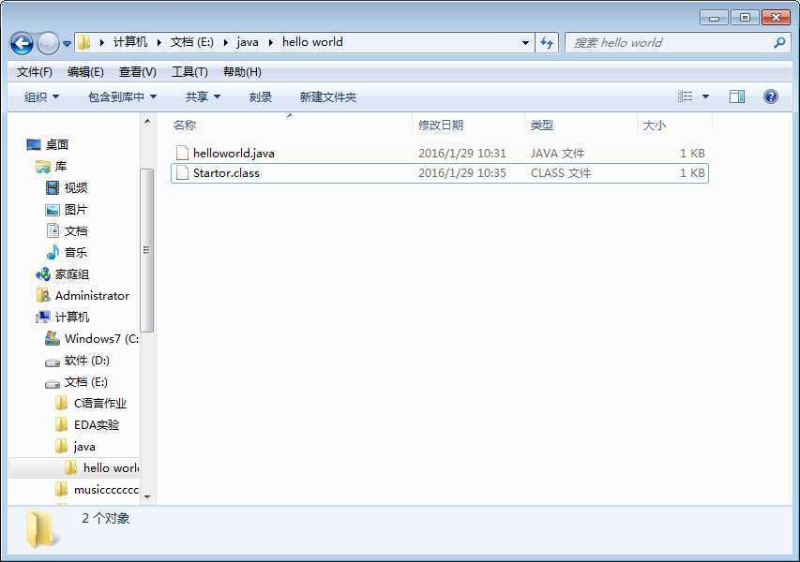800x562 pixels.
Task: Open the 工具(T) menu
Action: (189, 72)
